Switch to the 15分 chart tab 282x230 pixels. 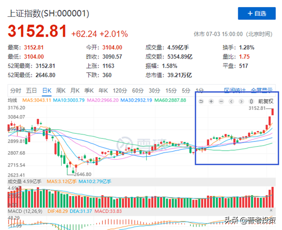coord(171,91)
